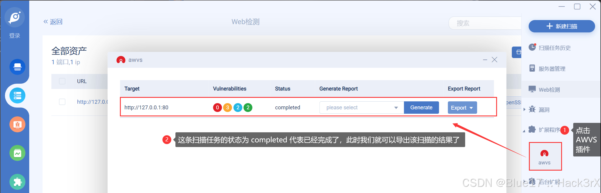Click the Generate button

click(x=421, y=108)
